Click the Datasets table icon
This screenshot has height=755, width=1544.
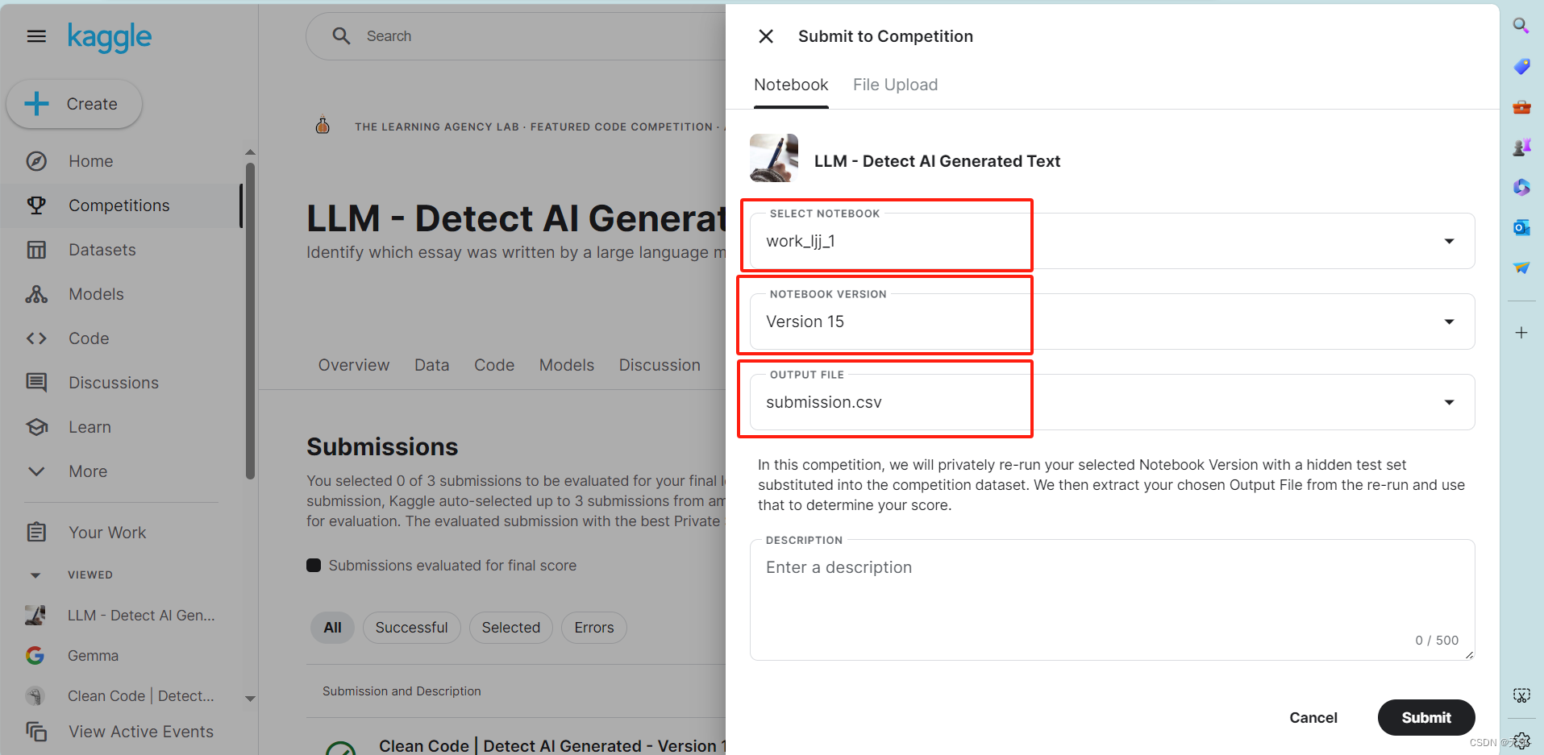click(36, 250)
